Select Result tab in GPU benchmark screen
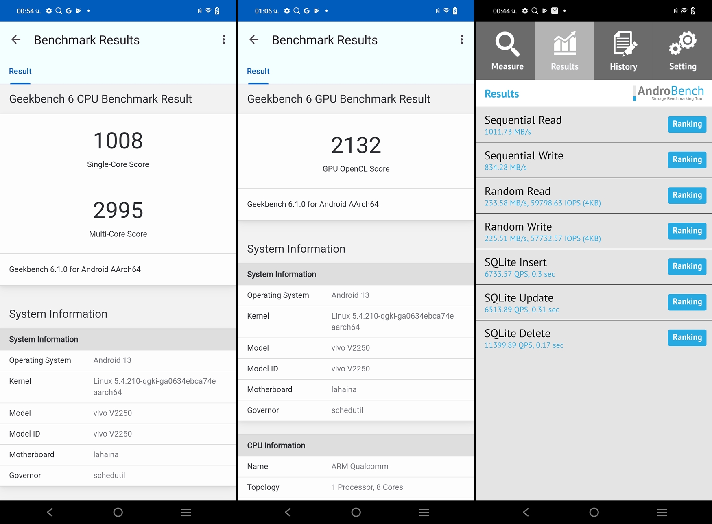Viewport: 712px width, 524px height. (258, 71)
